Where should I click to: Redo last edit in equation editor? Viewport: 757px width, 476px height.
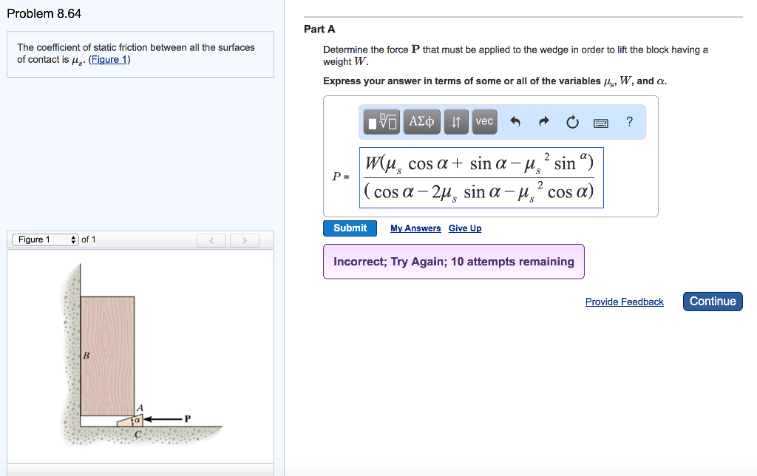pyautogui.click(x=544, y=122)
